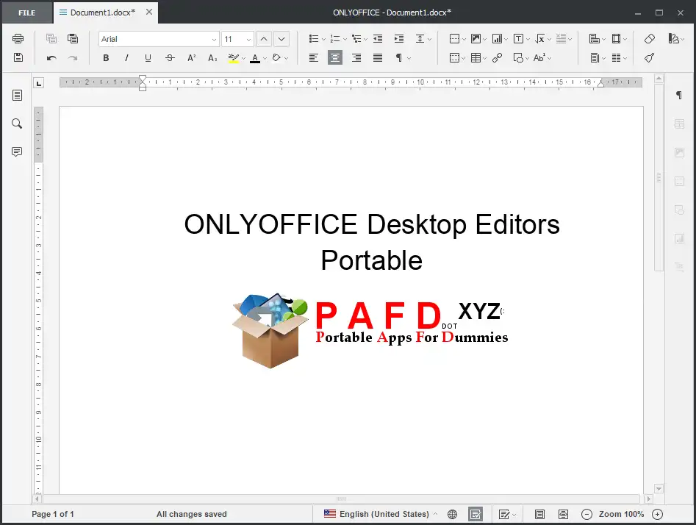
Task: Open the search panel with the magnifier icon
Action: tap(17, 124)
